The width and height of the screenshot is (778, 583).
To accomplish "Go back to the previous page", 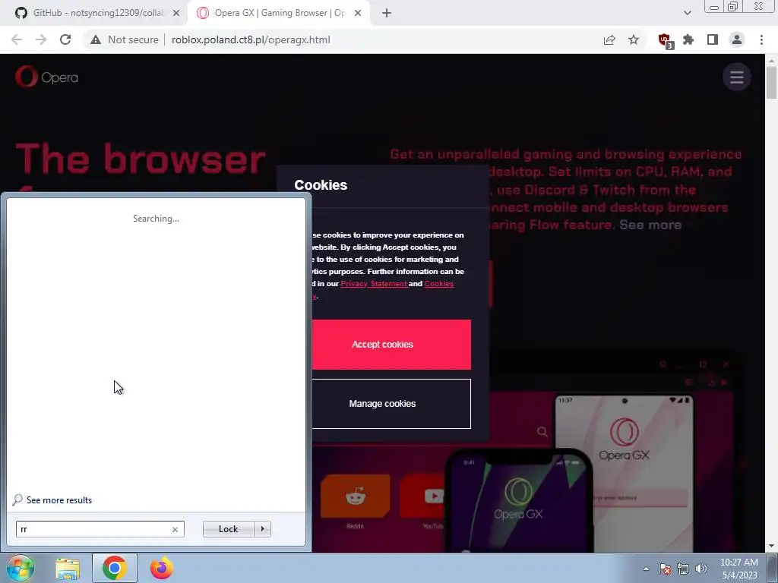I will click(x=17, y=39).
